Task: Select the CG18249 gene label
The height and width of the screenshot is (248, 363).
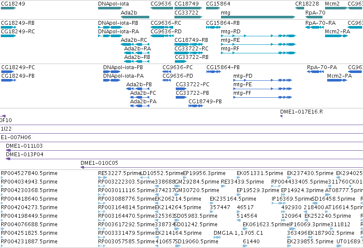Action: pos(13,4)
